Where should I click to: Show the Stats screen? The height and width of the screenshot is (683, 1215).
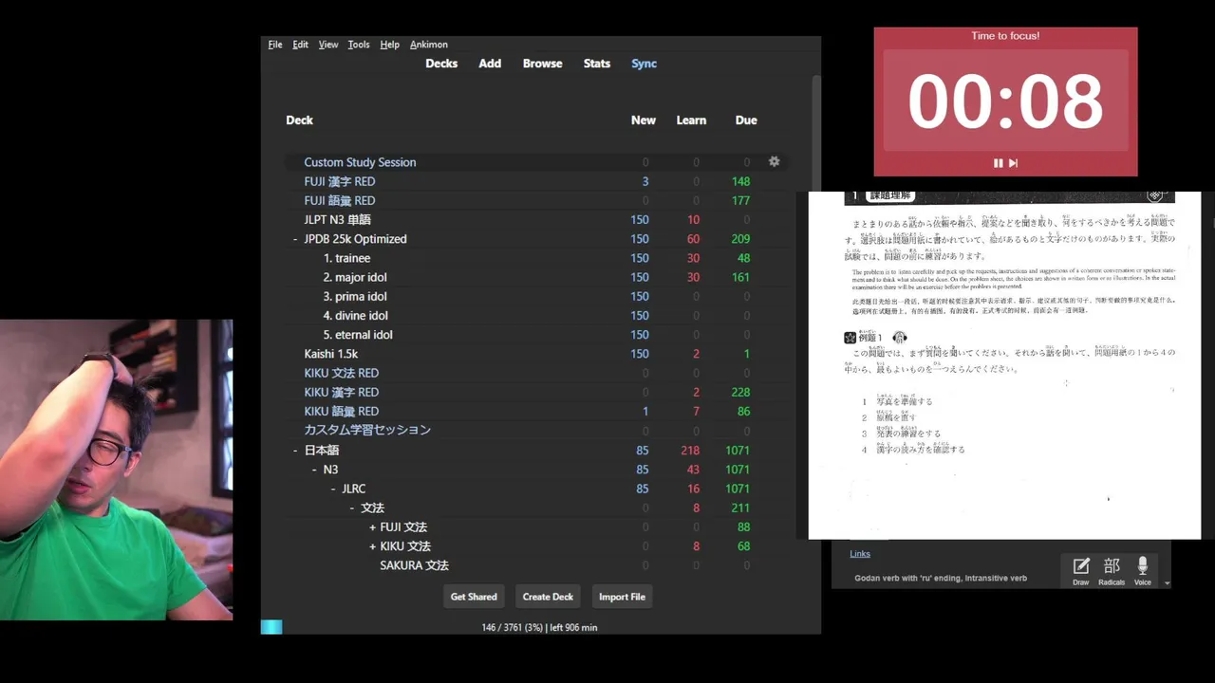click(x=597, y=64)
